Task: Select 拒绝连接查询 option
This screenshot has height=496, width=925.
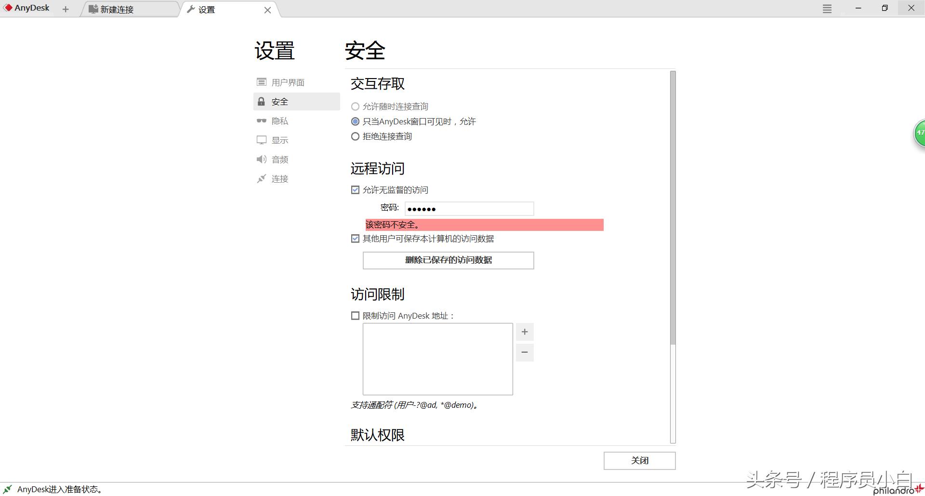Action: pyautogui.click(x=356, y=136)
